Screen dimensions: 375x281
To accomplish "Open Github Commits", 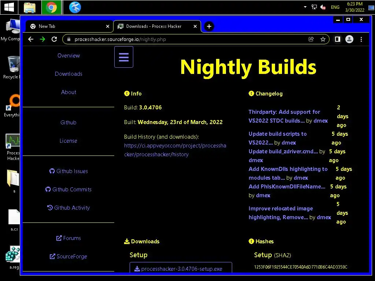I will pyautogui.click(x=68, y=189).
